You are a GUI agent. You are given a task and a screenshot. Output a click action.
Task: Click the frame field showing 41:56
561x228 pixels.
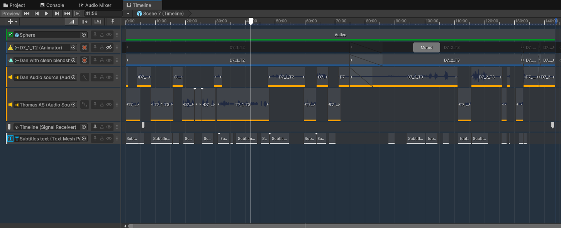click(x=103, y=14)
